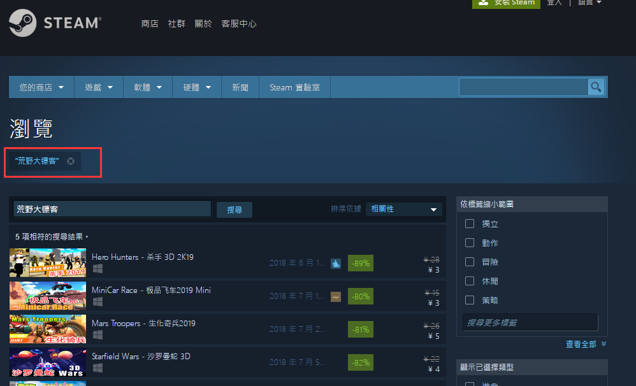Check the 策略 tag checkbox
The image size is (636, 386).
point(470,299)
